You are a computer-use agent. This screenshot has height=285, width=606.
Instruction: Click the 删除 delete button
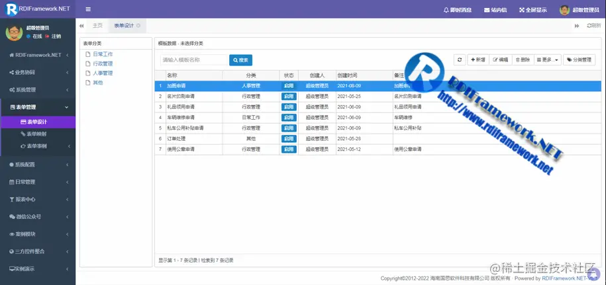[523, 60]
